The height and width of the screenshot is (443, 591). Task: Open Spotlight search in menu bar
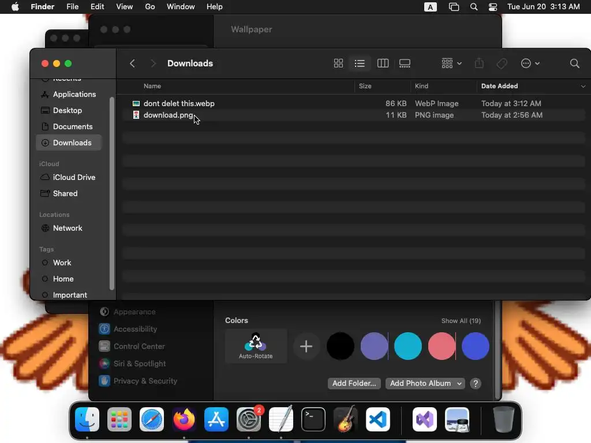click(x=474, y=7)
